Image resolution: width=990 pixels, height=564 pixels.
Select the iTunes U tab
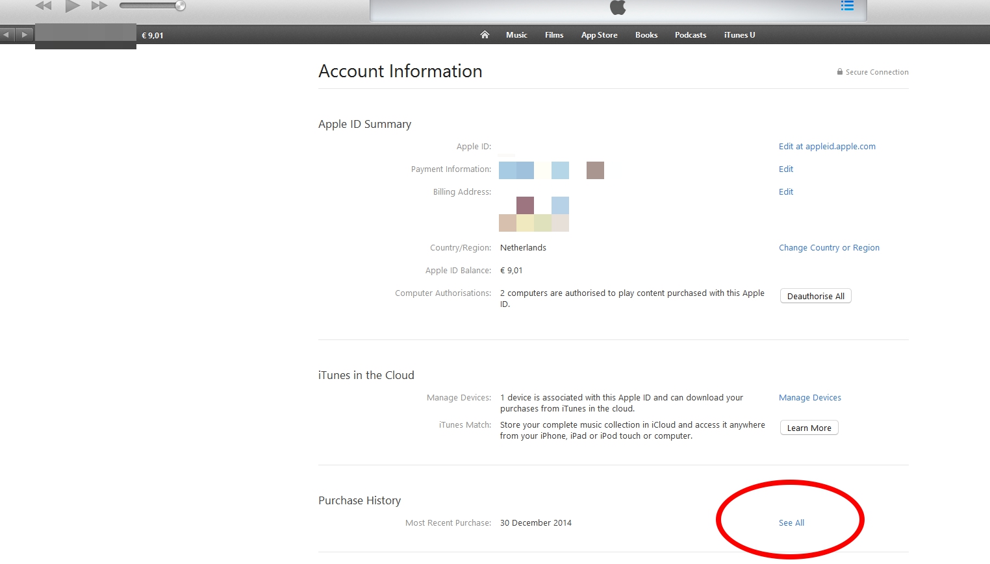[739, 35]
